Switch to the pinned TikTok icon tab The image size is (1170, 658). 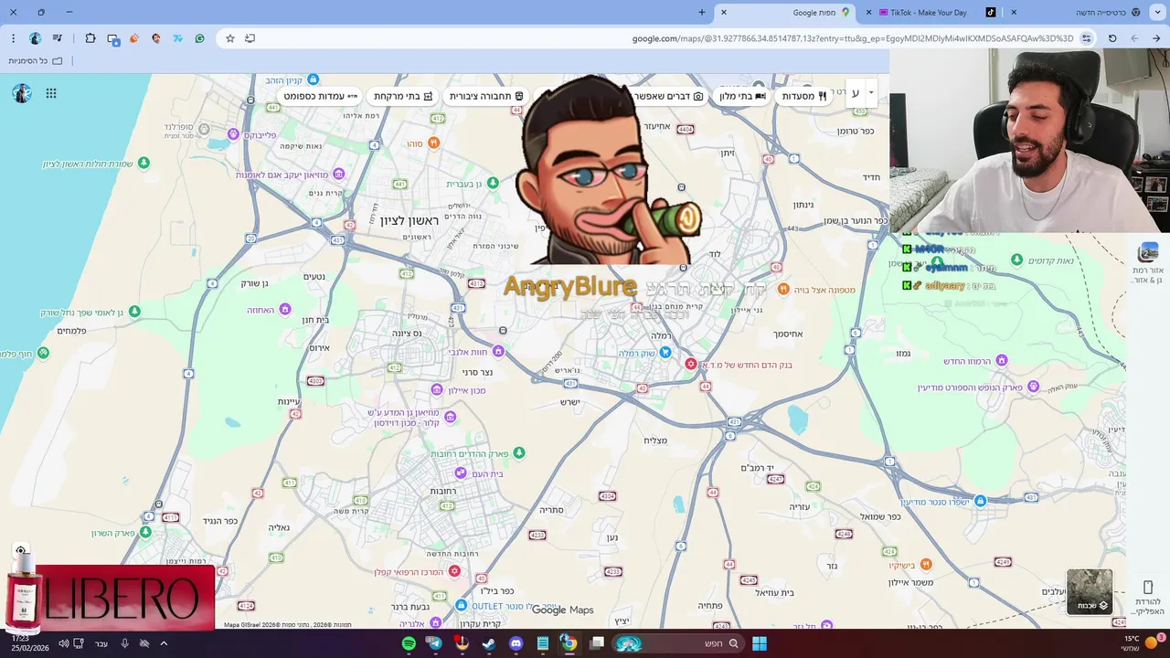pyautogui.click(x=989, y=13)
